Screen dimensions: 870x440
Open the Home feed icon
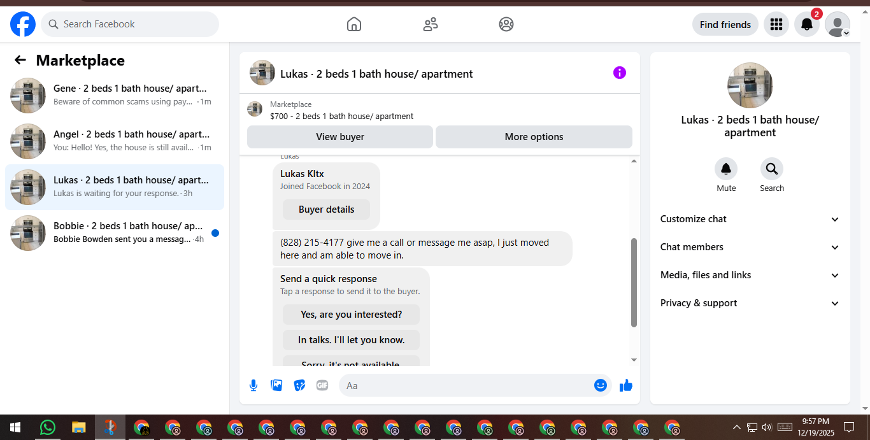coord(354,24)
